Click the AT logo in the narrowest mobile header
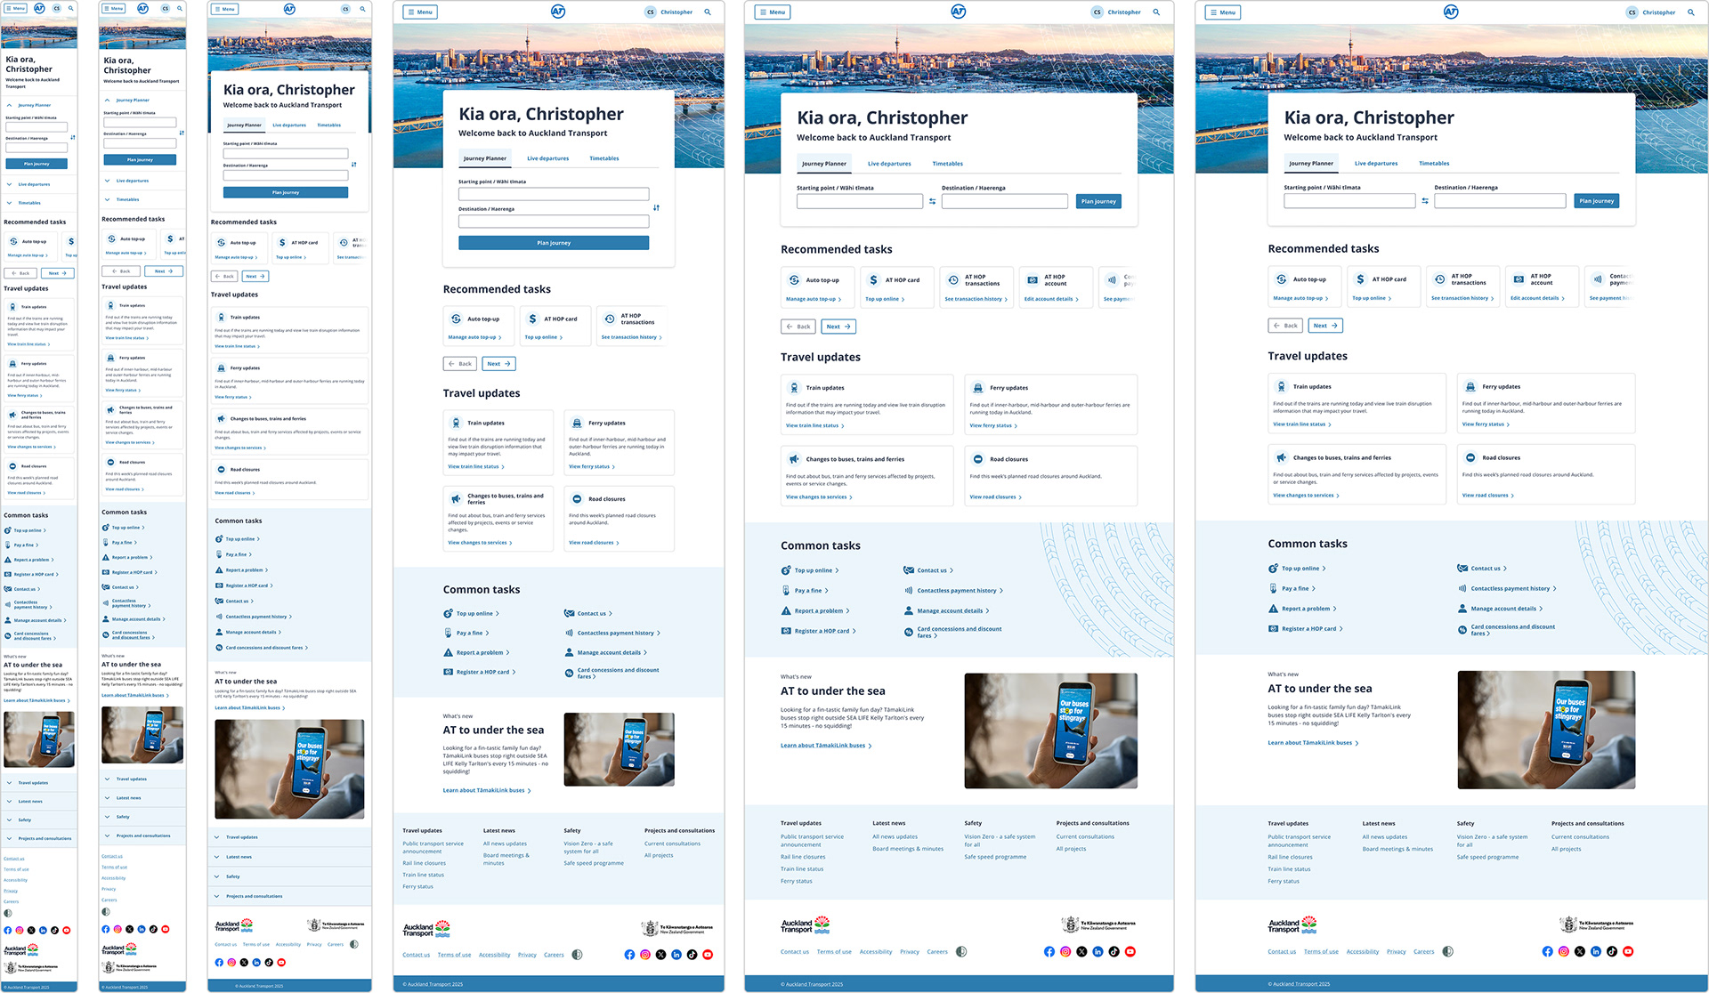The width and height of the screenshot is (1709, 993). tap(39, 8)
